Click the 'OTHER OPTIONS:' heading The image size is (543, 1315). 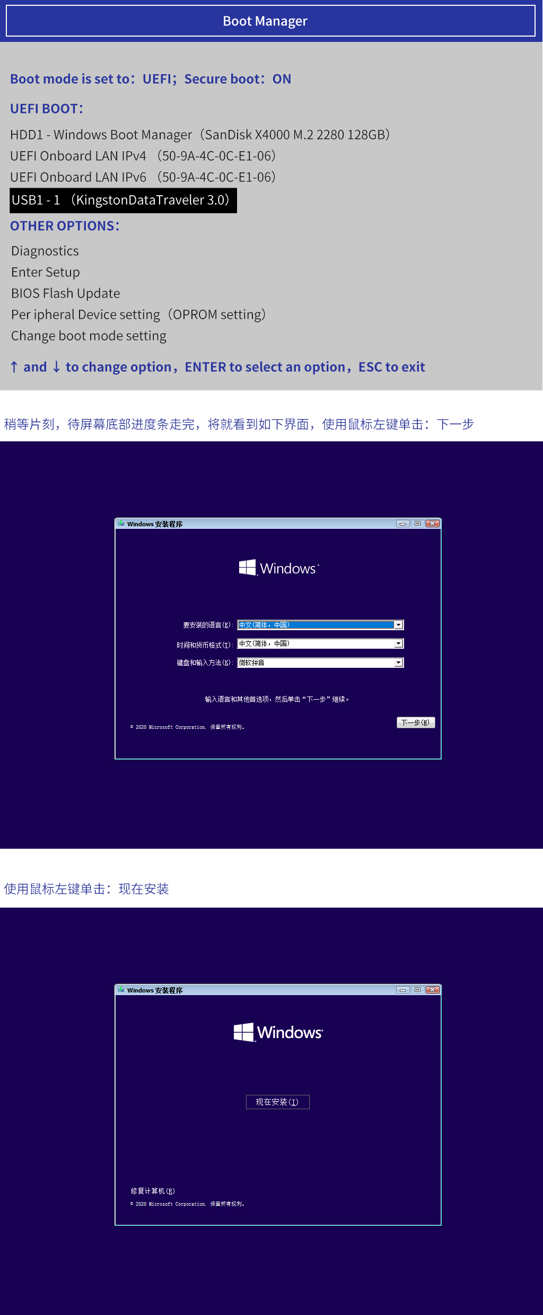[65, 226]
